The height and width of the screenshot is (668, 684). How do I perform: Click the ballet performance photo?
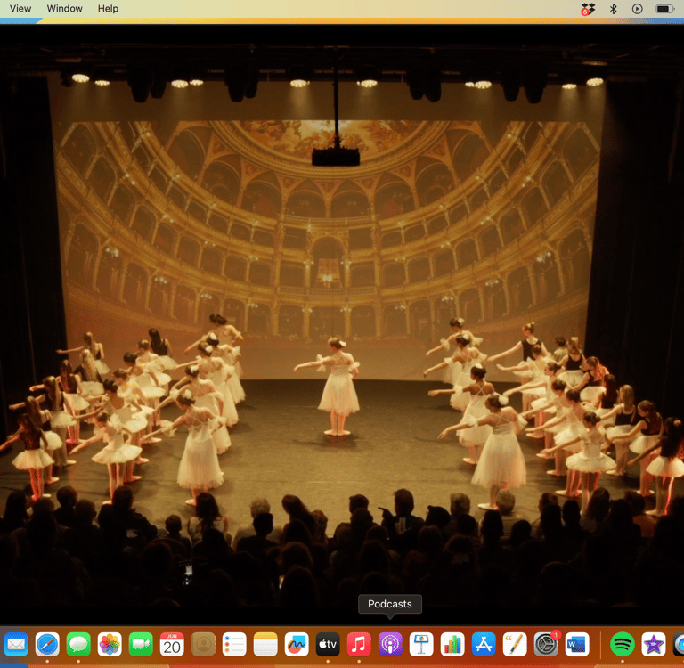point(342,323)
